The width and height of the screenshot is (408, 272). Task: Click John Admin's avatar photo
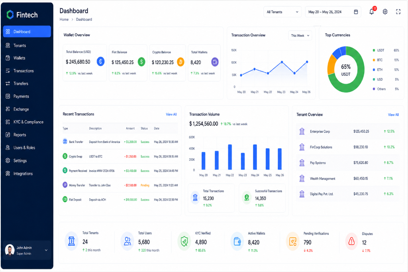point(10,250)
